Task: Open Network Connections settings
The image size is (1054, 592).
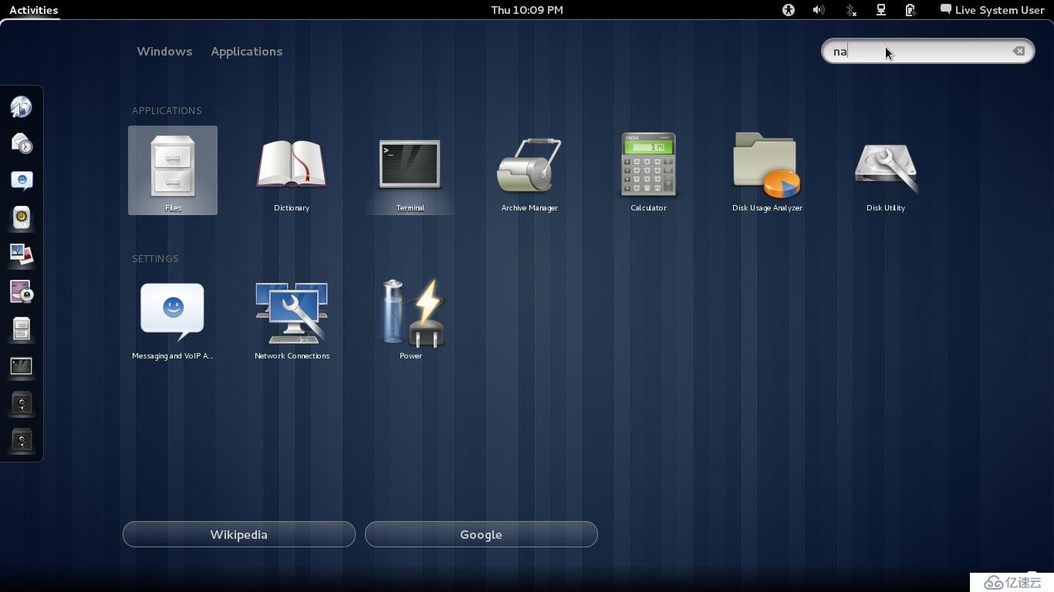Action: (292, 318)
